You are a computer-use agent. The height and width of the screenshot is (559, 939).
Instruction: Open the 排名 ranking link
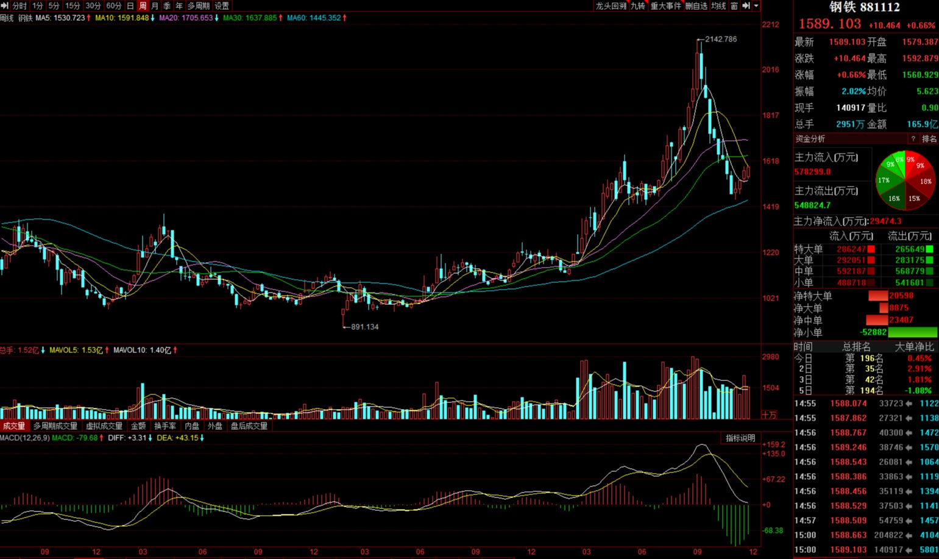point(929,139)
